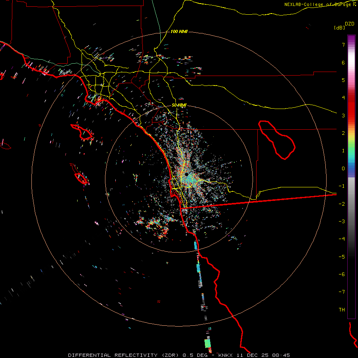Click the -5 value on the color scale
358x358 pixels.
click(342, 257)
